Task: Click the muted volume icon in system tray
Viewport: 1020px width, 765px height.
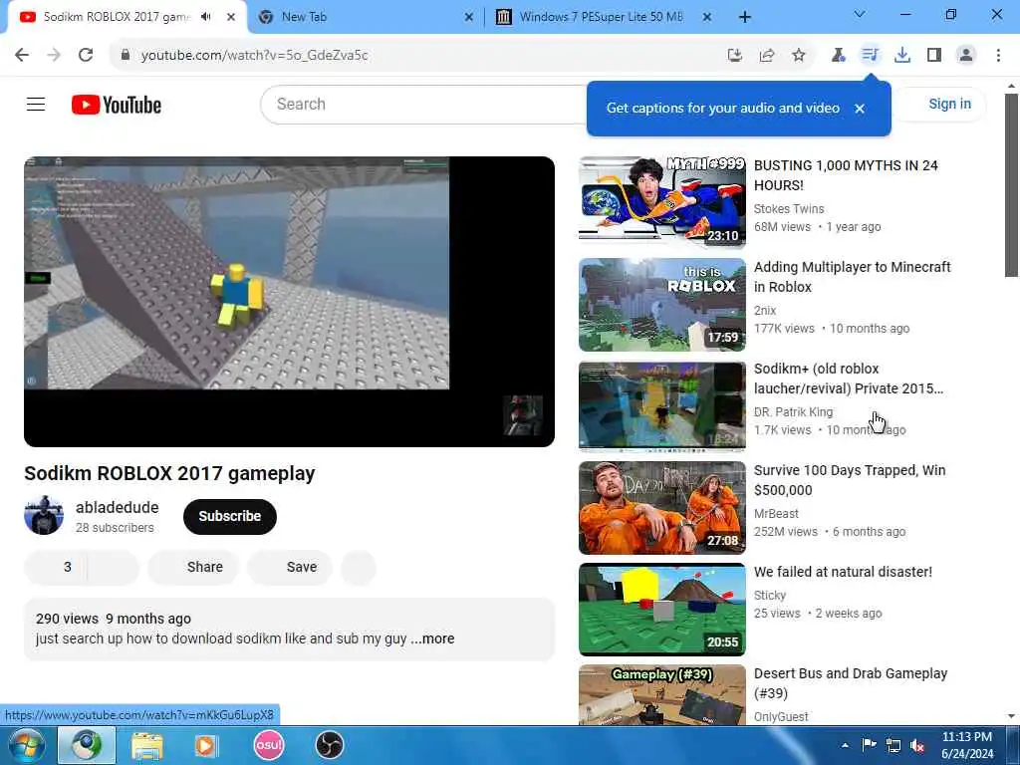Action: pos(917,746)
